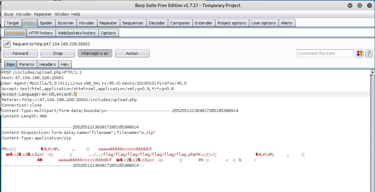Open the WebSockets history sub-tab

click(x=77, y=33)
